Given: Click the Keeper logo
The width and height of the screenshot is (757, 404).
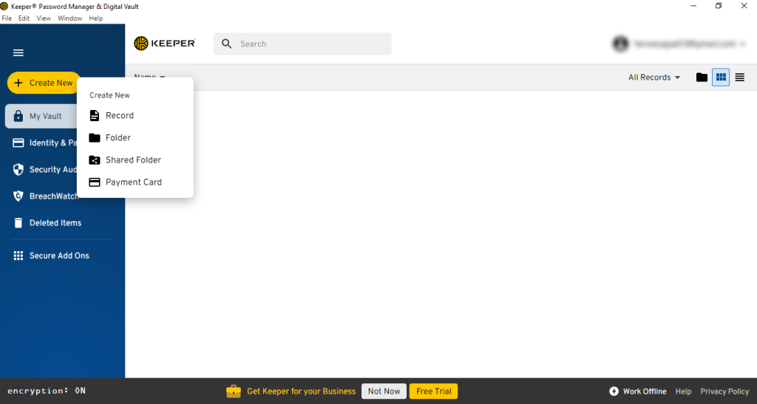Looking at the screenshot, I should [165, 44].
